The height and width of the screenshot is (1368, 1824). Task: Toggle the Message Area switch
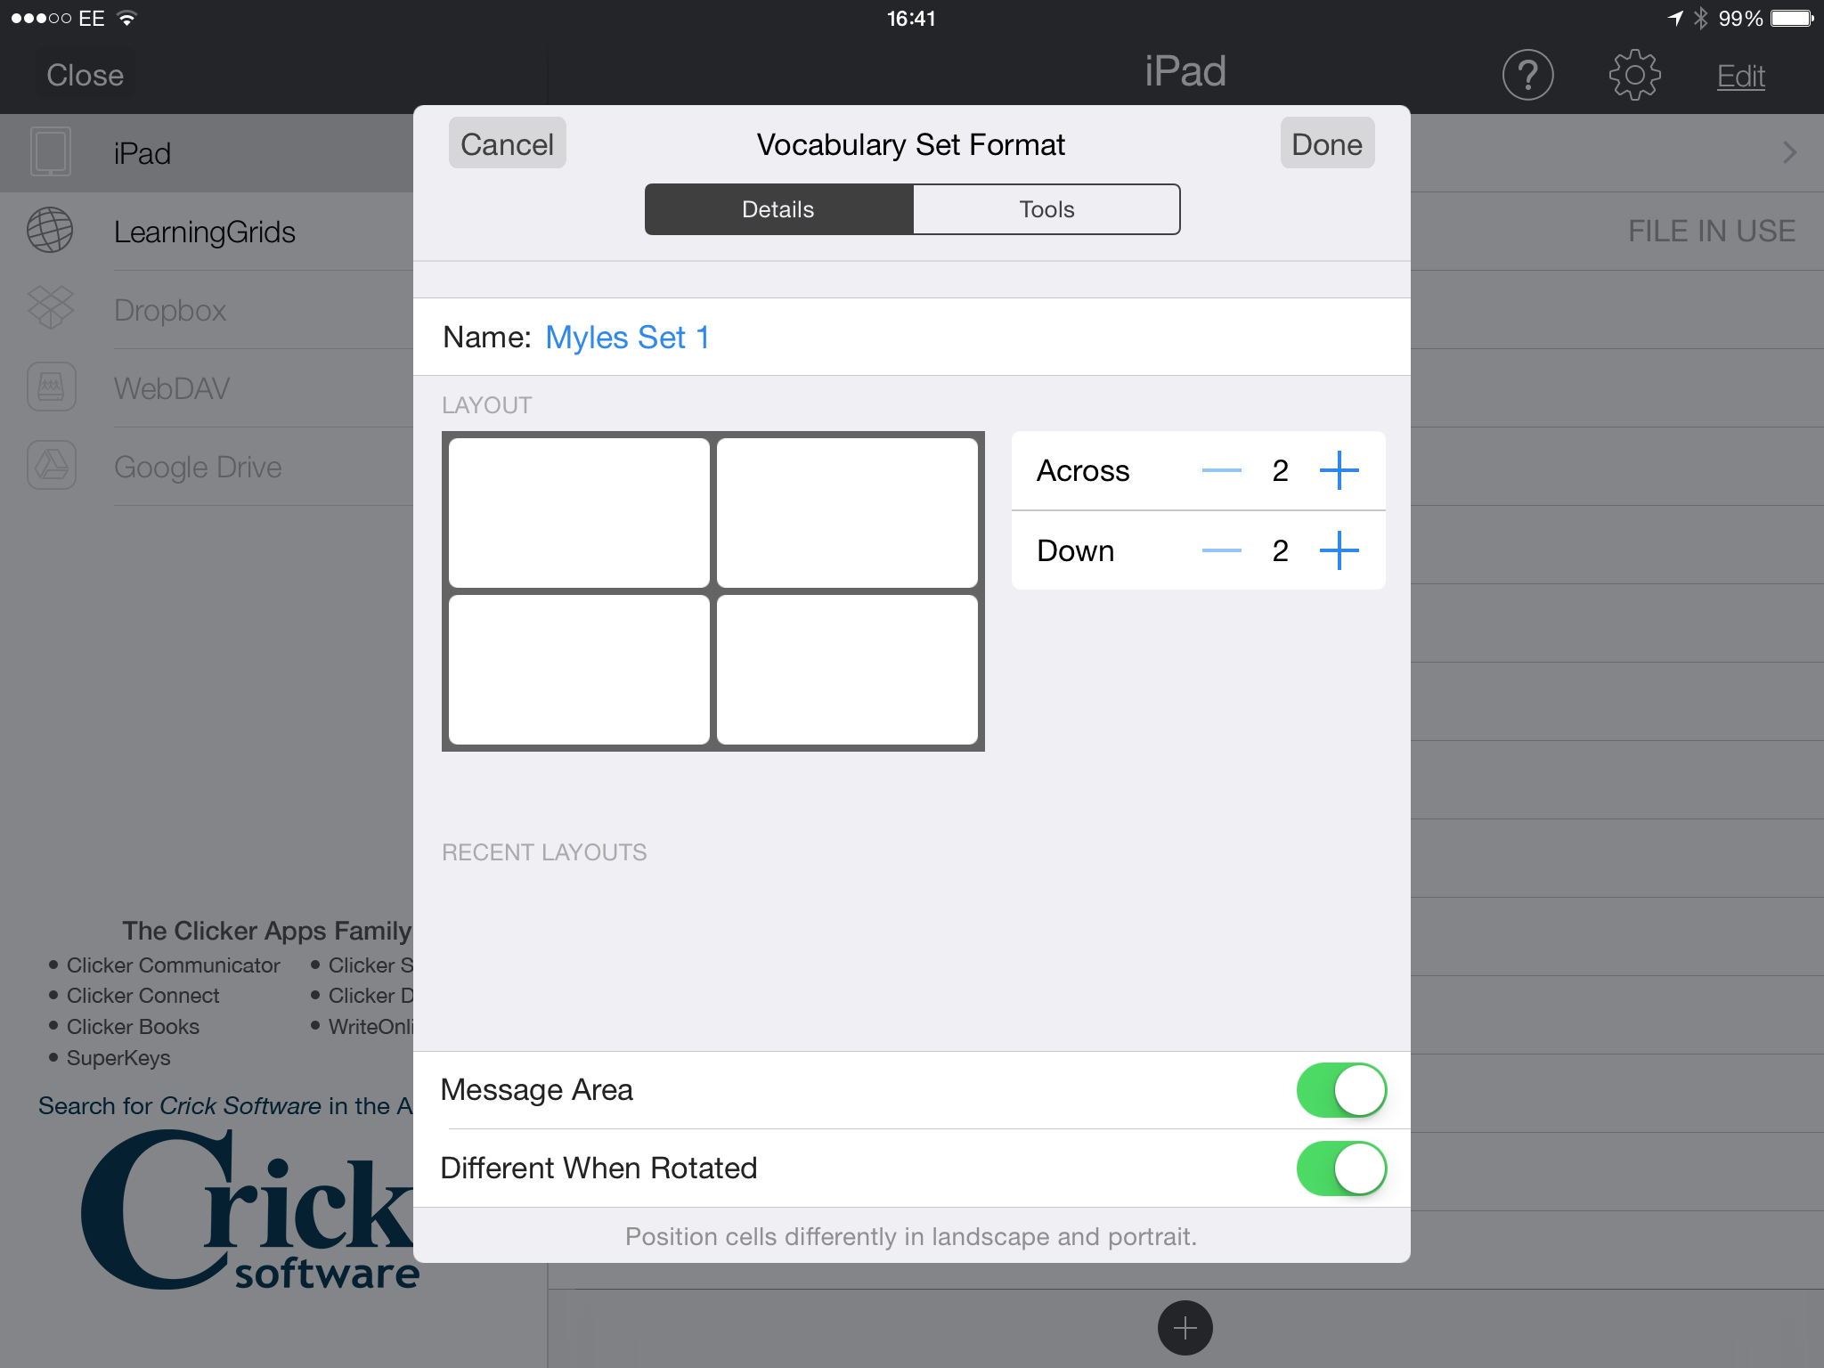[1341, 1090]
